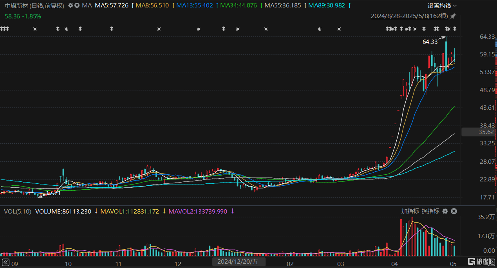This screenshot has width=497, height=268.
Task: Open the VOL indicator settings gear
Action: tap(445, 211)
